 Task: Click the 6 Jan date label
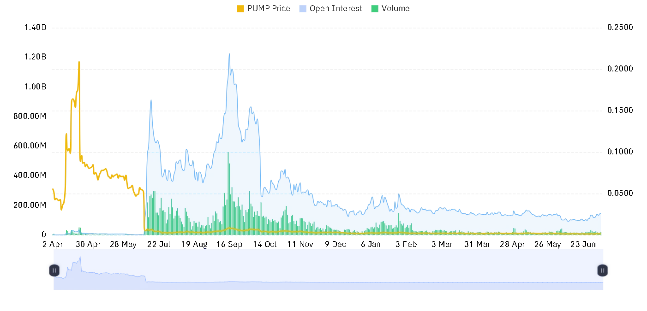coord(371,244)
